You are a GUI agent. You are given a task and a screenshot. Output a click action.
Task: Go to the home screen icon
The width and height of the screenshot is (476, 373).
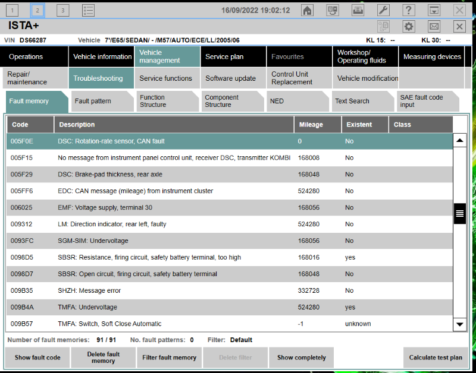(307, 10)
